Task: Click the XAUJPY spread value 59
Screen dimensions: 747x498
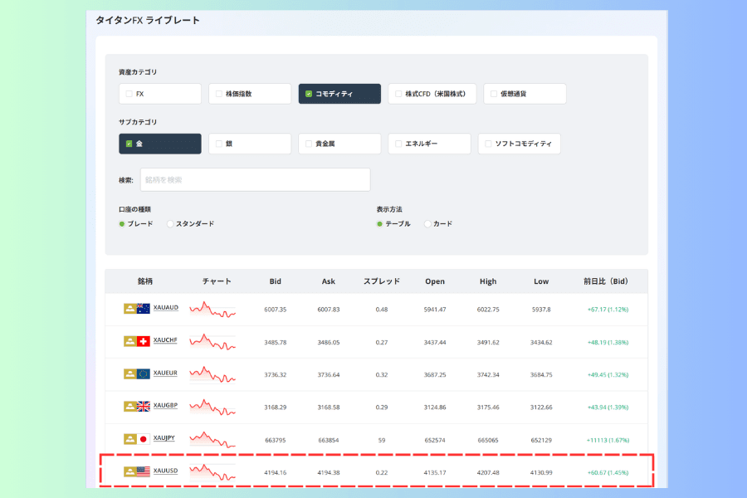Action: tap(382, 440)
